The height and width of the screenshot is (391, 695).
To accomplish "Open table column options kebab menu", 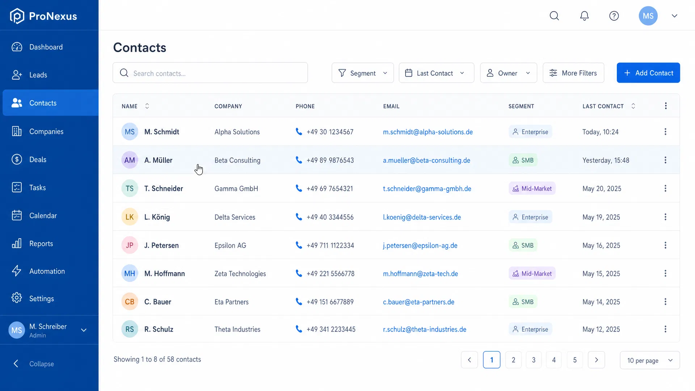I will point(666,106).
